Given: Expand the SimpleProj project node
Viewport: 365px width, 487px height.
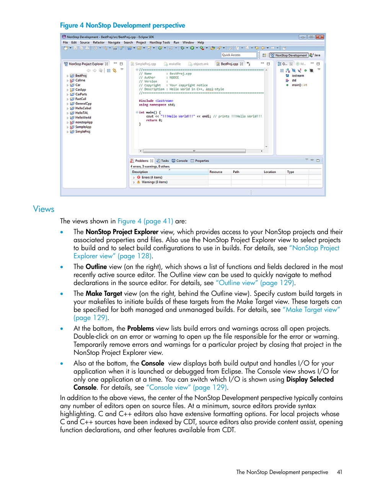Looking at the screenshot, I should tap(68, 132).
